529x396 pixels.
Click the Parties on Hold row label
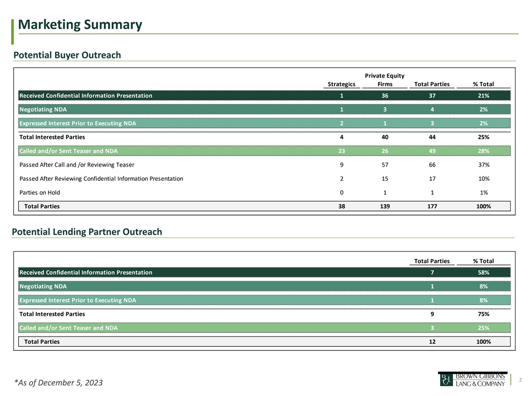tap(40, 193)
